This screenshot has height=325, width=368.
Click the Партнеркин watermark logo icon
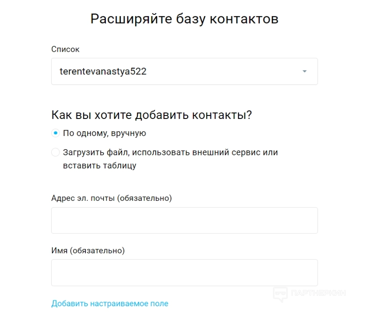[280, 294]
